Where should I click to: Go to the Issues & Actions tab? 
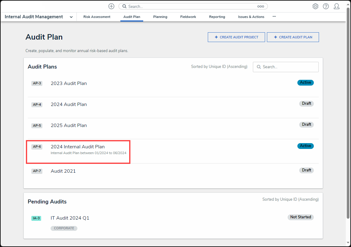point(251,17)
